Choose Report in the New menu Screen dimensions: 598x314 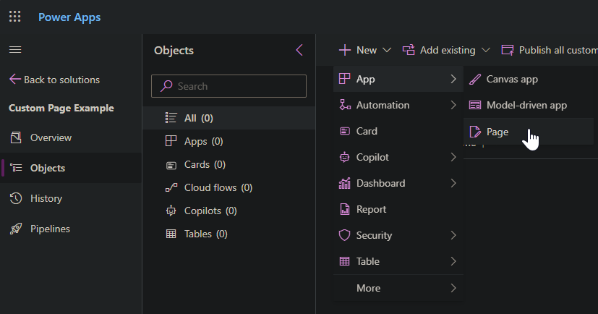coord(398,209)
